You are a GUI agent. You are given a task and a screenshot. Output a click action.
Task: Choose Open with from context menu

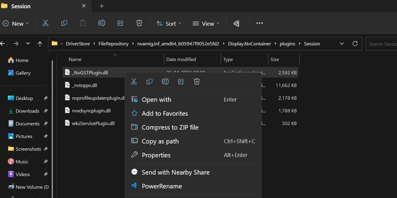click(x=193, y=100)
